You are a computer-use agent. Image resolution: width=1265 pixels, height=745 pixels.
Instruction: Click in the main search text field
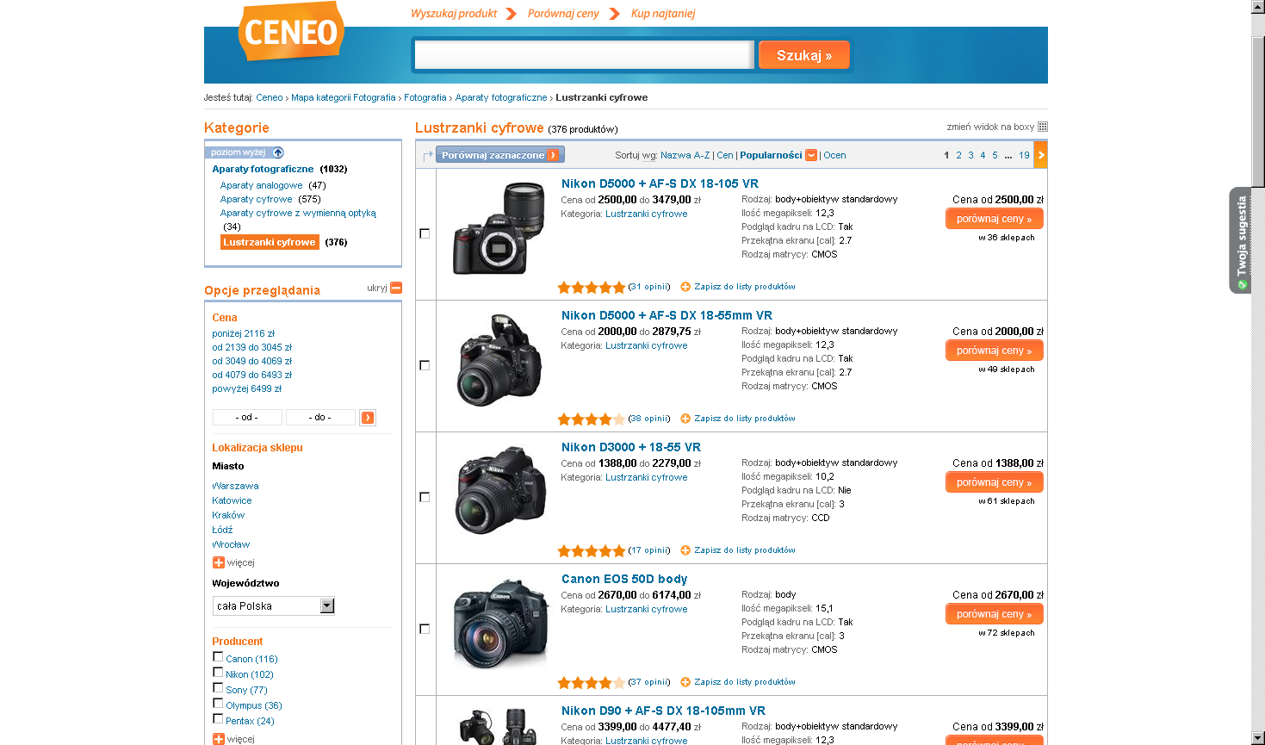[584, 55]
